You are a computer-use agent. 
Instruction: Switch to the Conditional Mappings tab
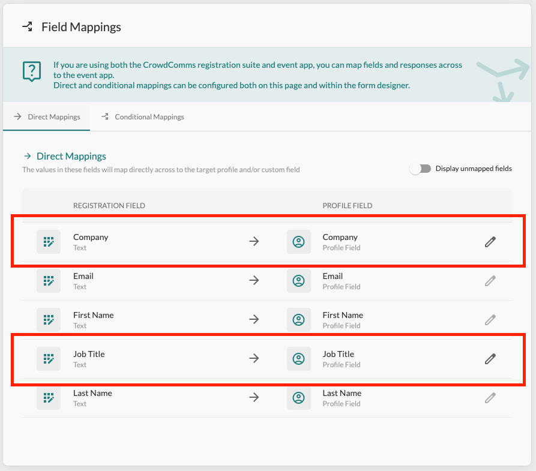[143, 117]
